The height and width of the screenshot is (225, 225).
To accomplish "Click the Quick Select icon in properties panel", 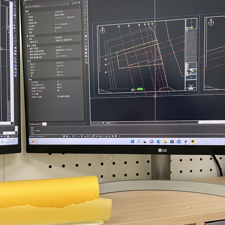I will pos(73,4).
